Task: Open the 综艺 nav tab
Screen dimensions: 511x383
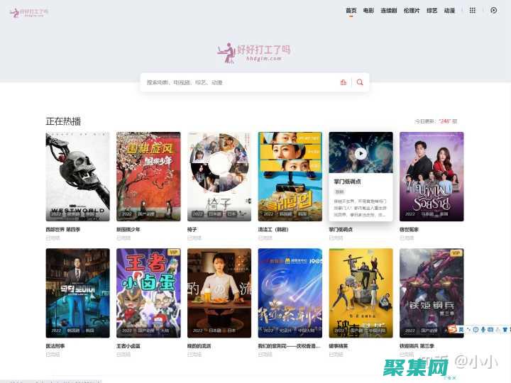Action: tap(432, 11)
